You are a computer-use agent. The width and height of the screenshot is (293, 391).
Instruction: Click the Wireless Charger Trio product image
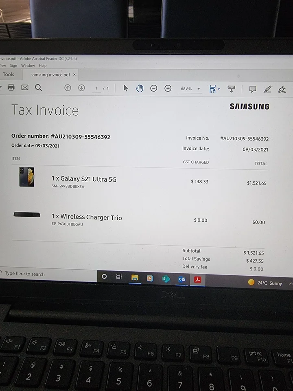[x=27, y=215]
